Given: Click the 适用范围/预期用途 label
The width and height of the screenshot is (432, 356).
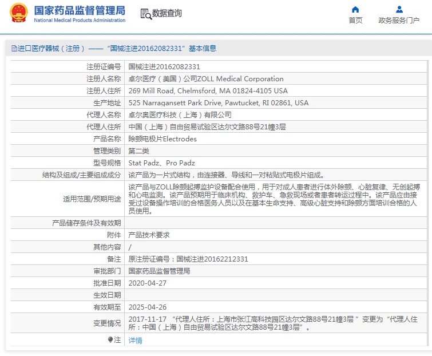Looking at the screenshot, I should [x=92, y=199].
